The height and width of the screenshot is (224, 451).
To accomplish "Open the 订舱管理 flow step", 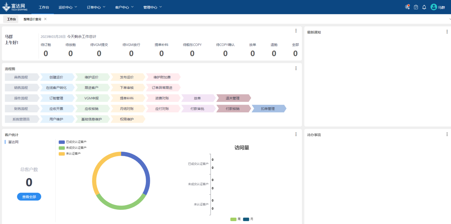I will pos(56,98).
